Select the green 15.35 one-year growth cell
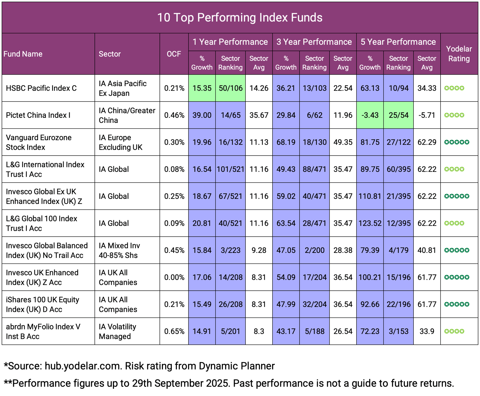This screenshot has width=480, height=396. (202, 88)
